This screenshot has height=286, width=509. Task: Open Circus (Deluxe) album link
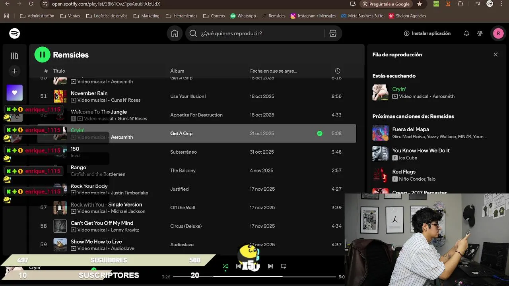(186, 226)
